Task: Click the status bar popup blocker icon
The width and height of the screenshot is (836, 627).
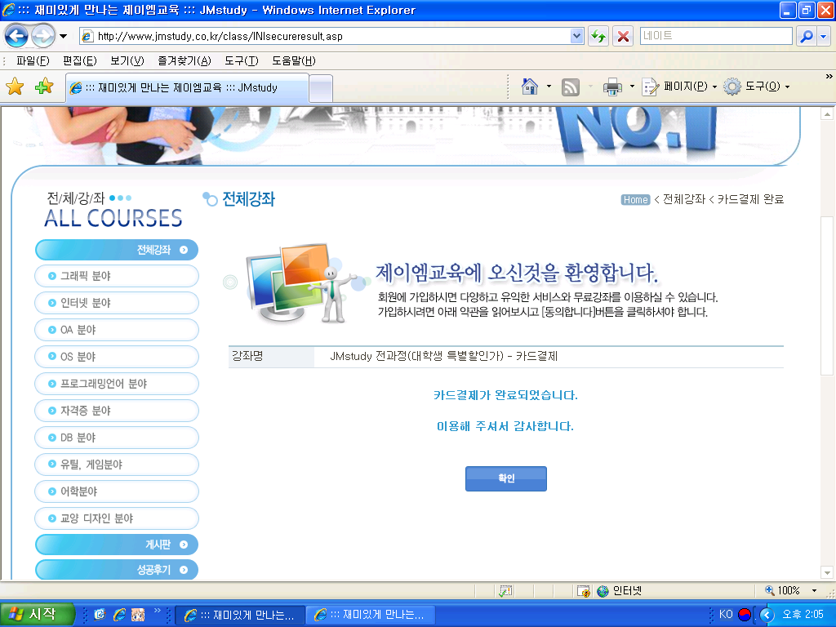Action: 505,591
